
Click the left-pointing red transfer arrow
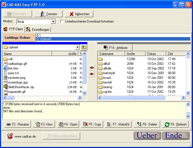coord(92,68)
